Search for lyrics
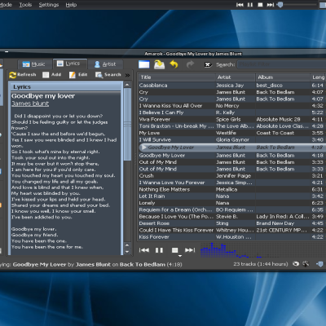The width and height of the screenshot is (326, 326). pos(108,75)
